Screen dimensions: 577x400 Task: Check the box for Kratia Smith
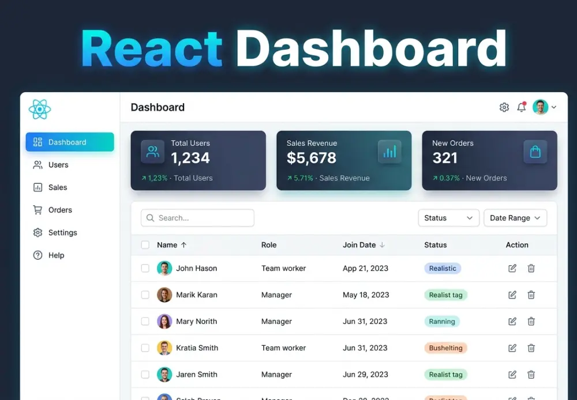pyautogui.click(x=145, y=348)
